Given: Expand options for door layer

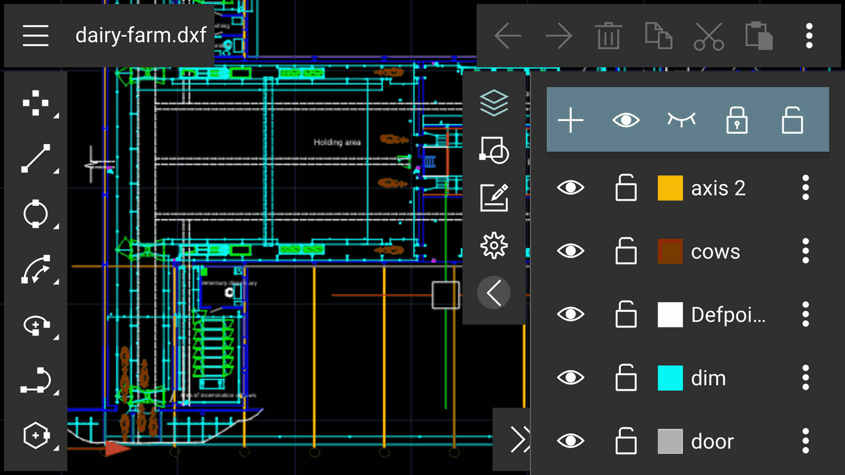Looking at the screenshot, I should click(807, 440).
